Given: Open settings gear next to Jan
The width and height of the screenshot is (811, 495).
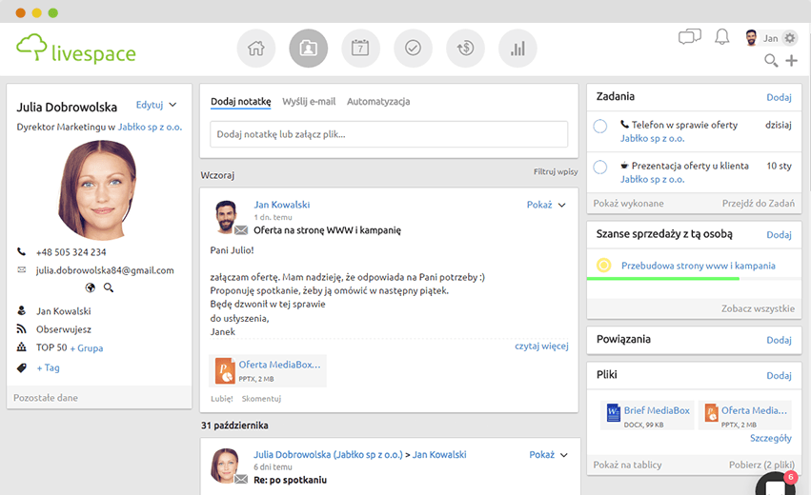Looking at the screenshot, I should point(789,38).
